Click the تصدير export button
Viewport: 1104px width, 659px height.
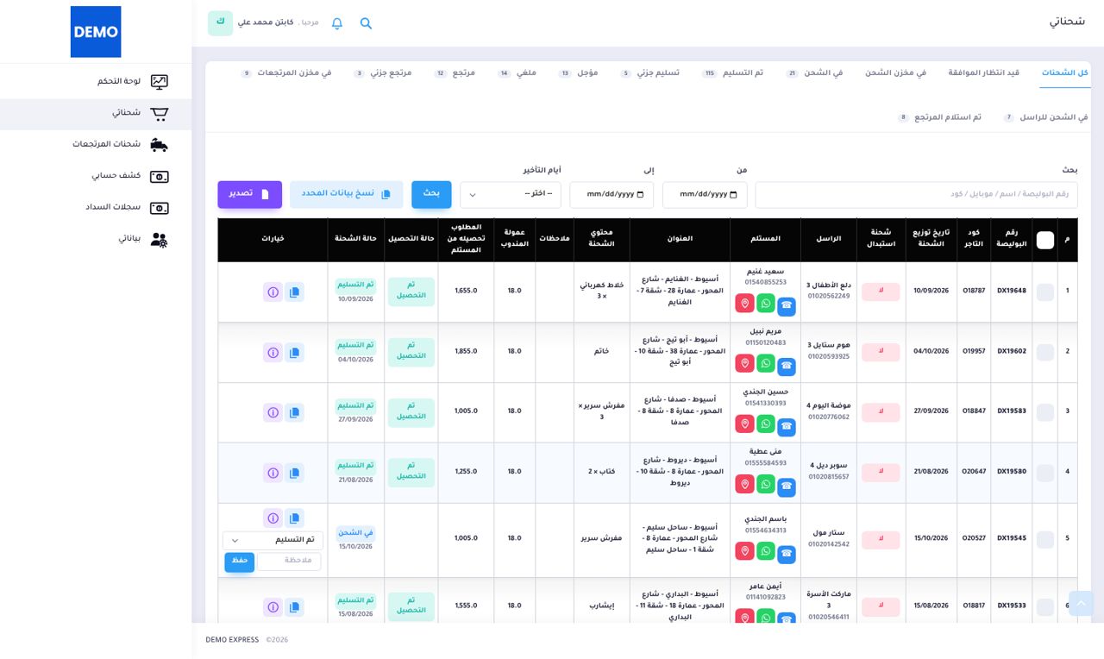250,195
